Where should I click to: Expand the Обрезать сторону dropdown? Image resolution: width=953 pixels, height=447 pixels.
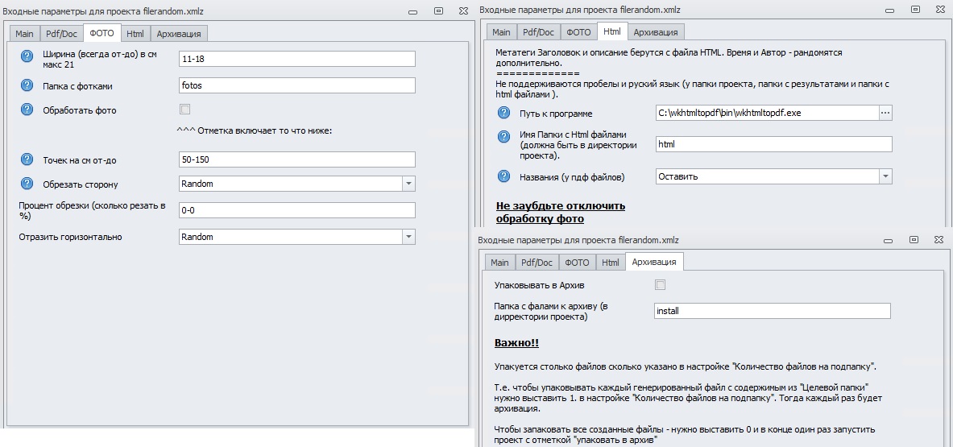[x=408, y=184]
